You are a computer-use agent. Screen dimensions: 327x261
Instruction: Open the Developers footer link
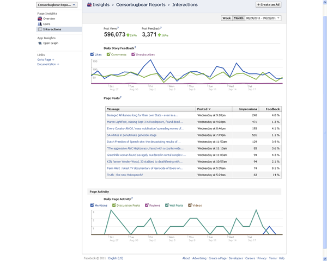coord(235,258)
